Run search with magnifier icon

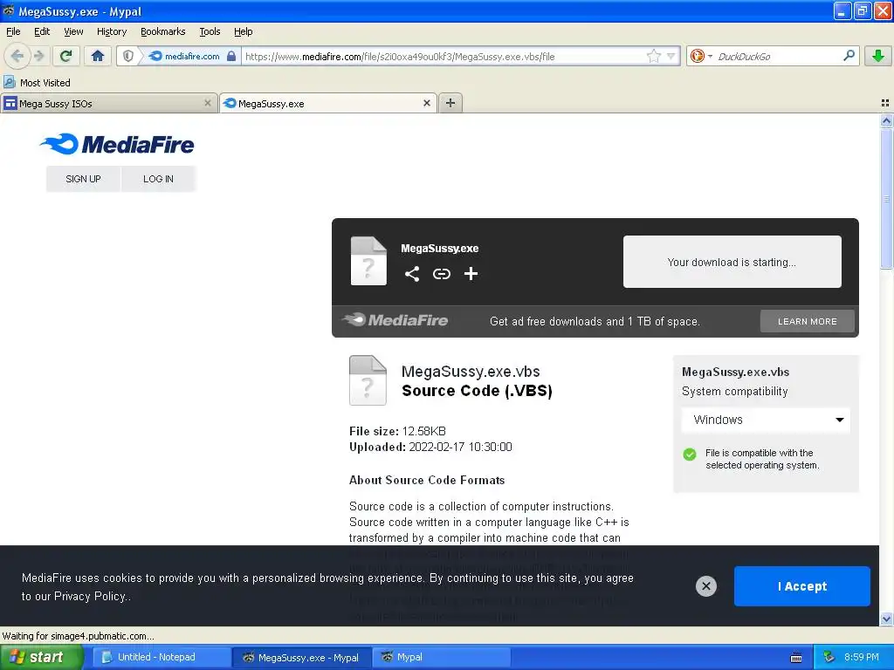click(849, 55)
